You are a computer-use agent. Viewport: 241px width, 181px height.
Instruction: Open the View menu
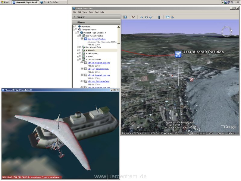[x=85, y=12]
